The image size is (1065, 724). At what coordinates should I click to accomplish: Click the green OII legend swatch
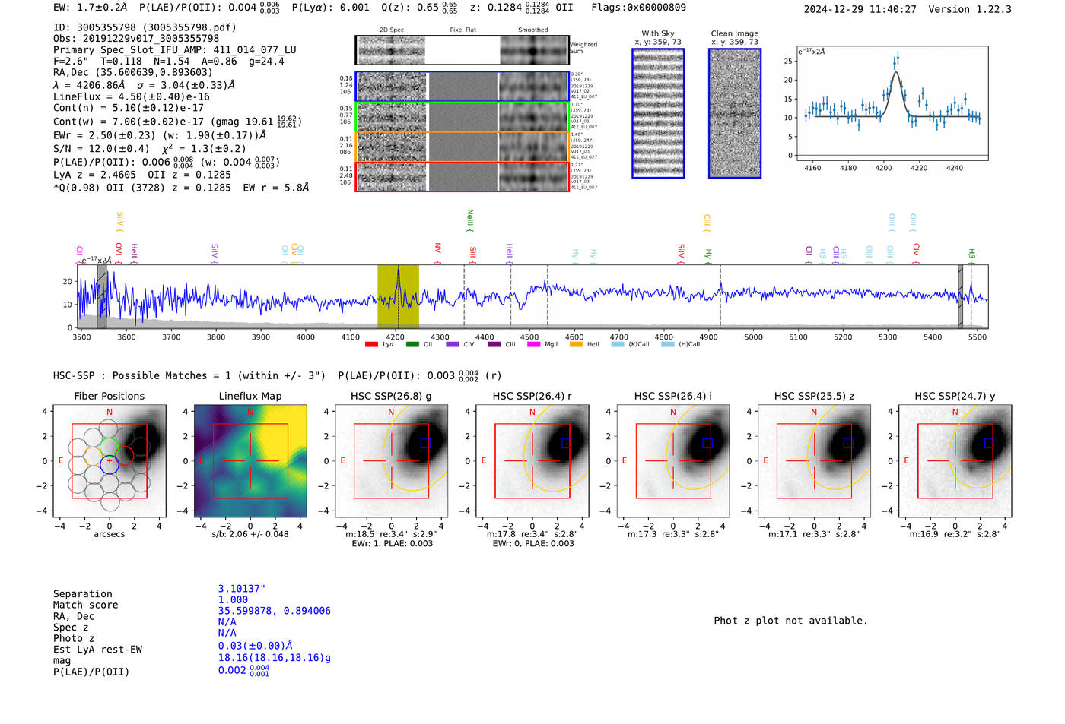tap(412, 344)
